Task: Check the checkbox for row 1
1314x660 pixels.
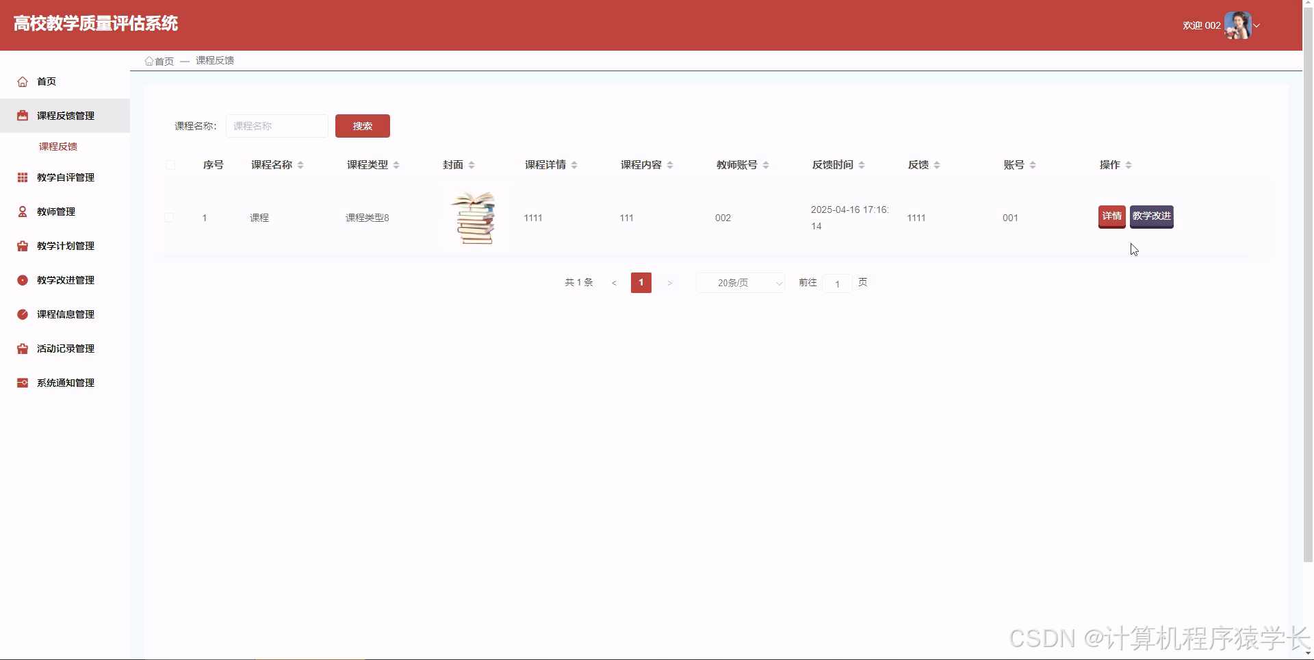Action: point(170,218)
